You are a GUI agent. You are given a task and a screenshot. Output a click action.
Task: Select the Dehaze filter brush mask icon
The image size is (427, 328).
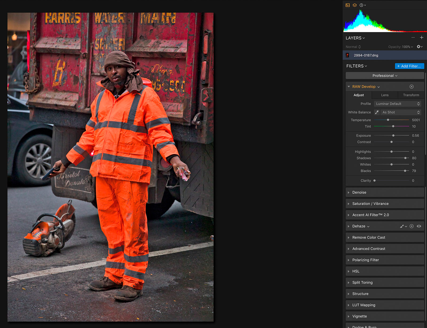coord(402,226)
